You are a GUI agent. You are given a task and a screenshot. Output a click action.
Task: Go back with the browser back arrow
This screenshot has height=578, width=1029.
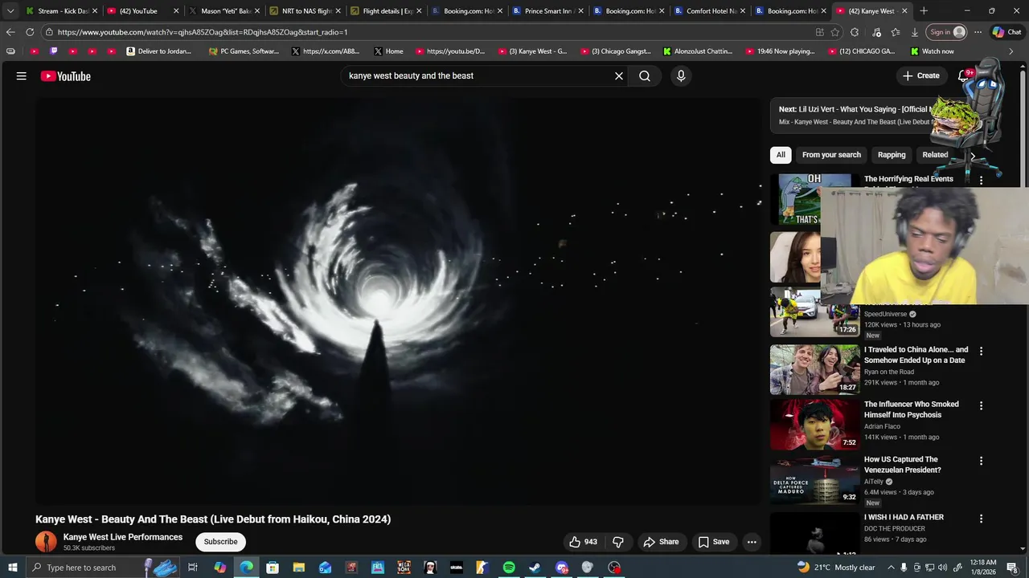click(10, 32)
